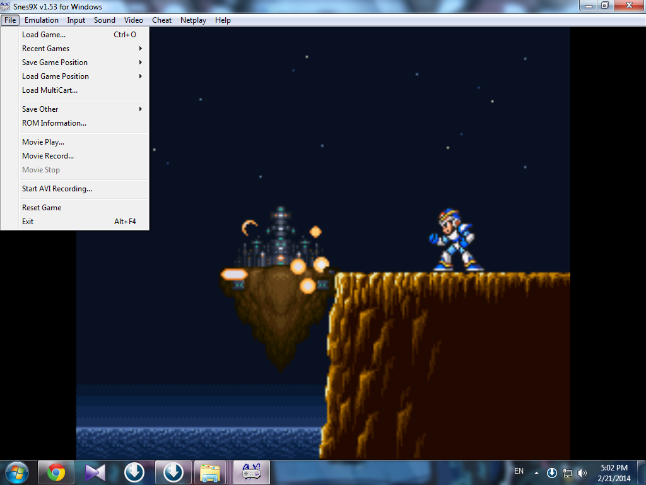646x485 pixels.
Task: Choose Exit from File menu
Action: tap(74, 222)
